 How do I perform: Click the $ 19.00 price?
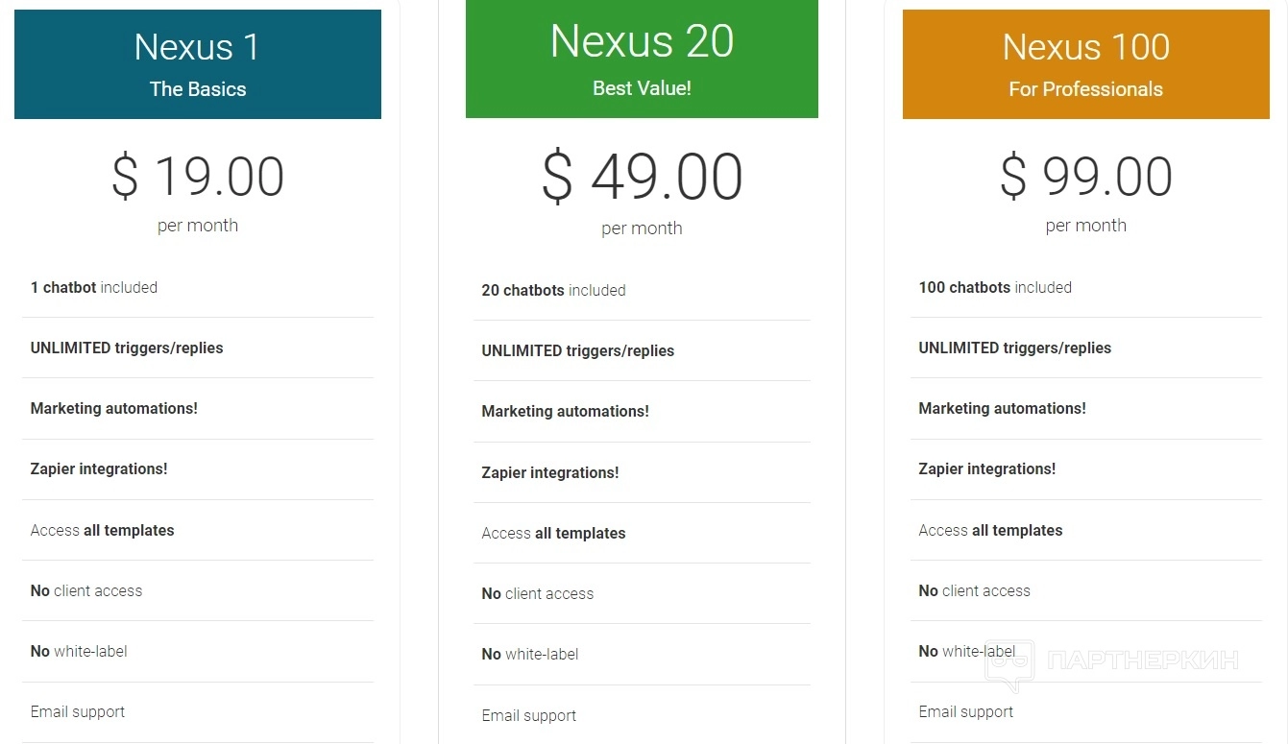point(198,177)
